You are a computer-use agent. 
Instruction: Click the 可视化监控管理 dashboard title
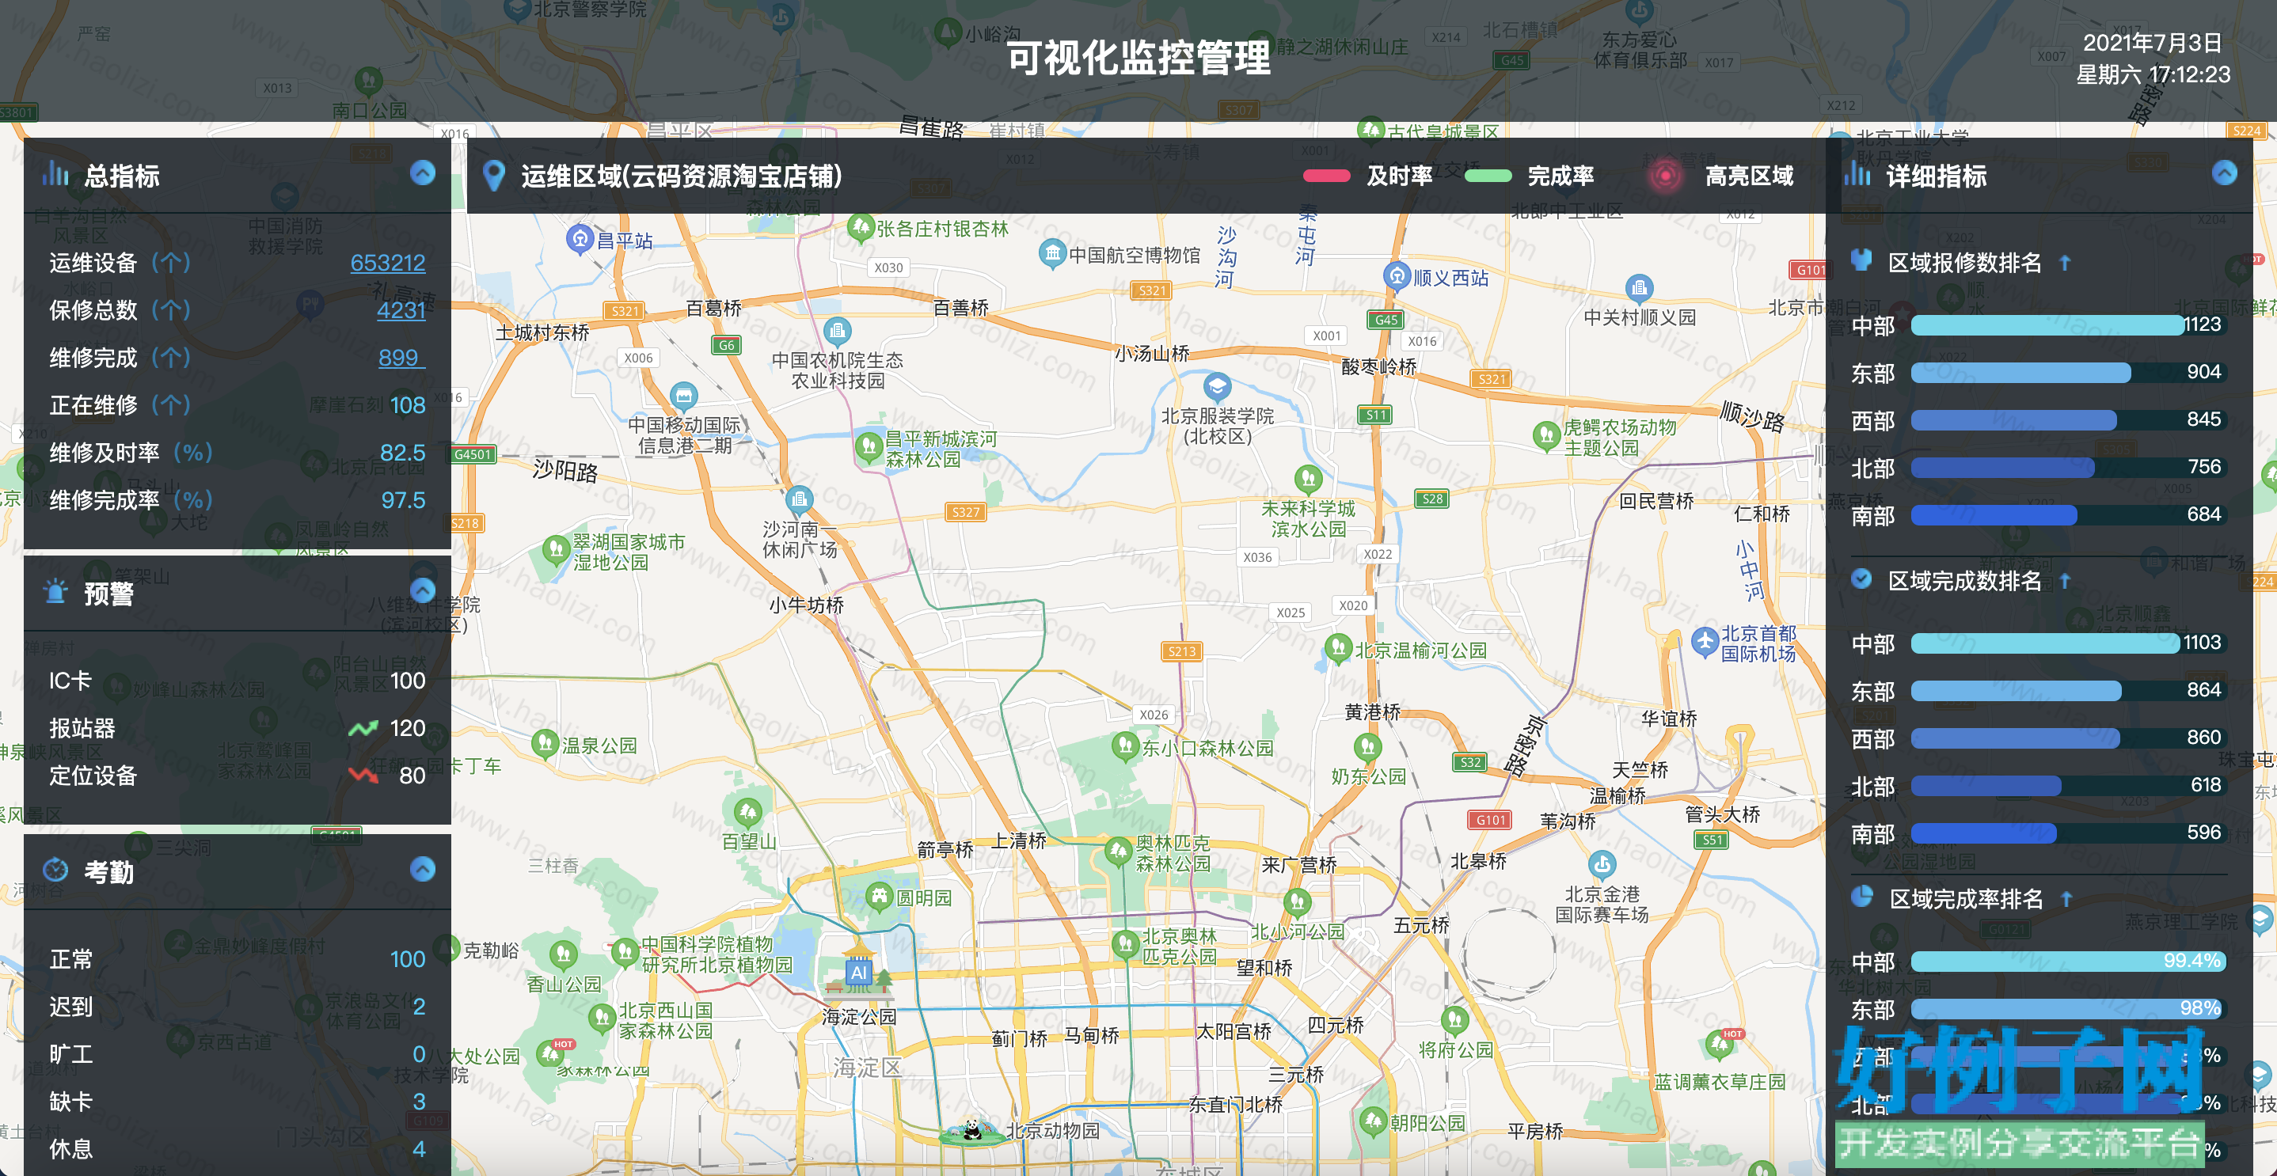[1138, 59]
